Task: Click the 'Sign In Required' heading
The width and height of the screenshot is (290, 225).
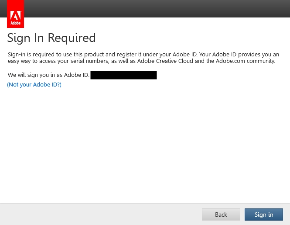Action: click(x=51, y=38)
